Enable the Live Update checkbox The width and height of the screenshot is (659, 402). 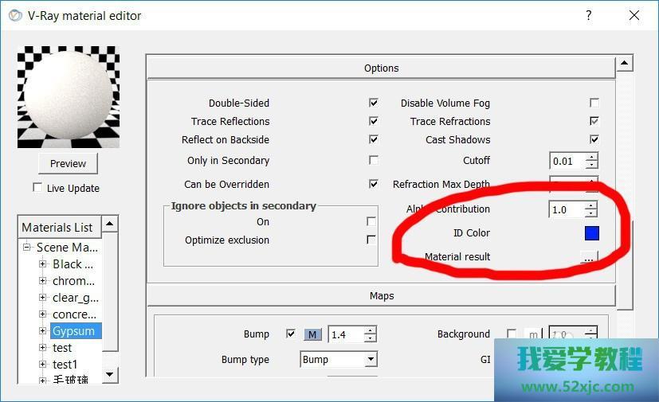37,188
